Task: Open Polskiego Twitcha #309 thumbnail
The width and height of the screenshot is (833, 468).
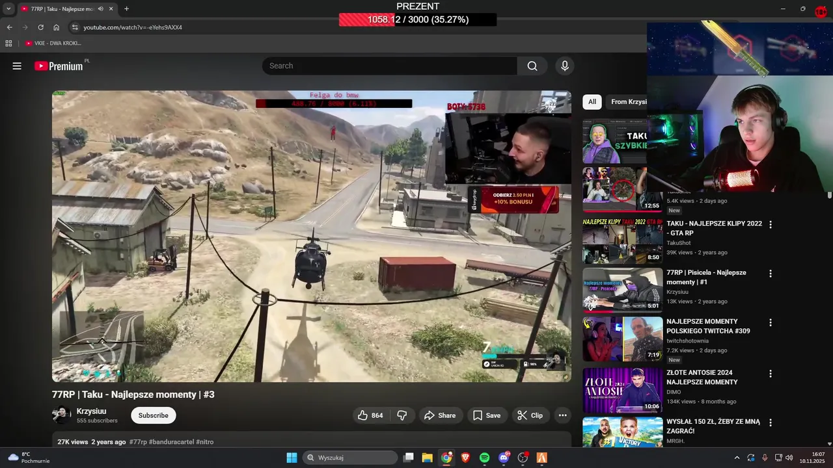Action: point(623,339)
